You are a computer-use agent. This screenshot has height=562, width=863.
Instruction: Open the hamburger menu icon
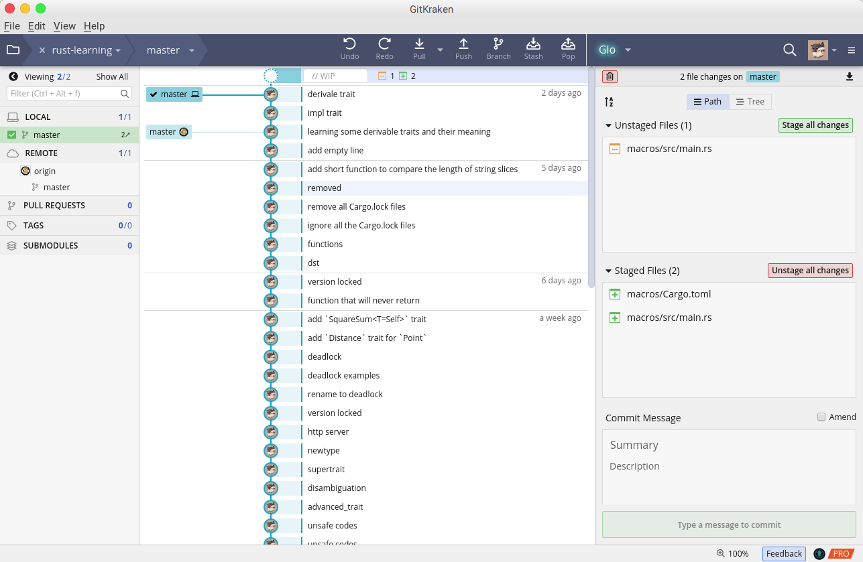coord(852,50)
